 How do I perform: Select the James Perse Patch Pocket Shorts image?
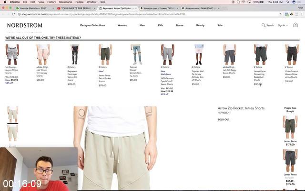point(105,54)
